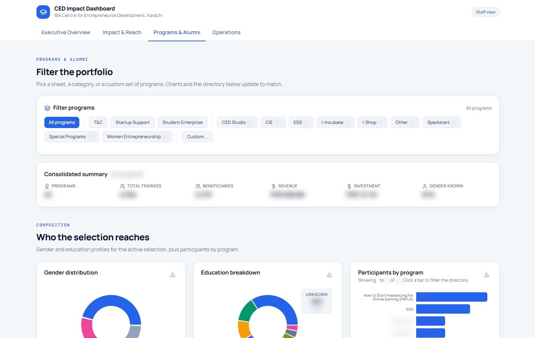535x338 pixels.
Task: Select the Sparkstart sheet chip
Action: [442, 122]
